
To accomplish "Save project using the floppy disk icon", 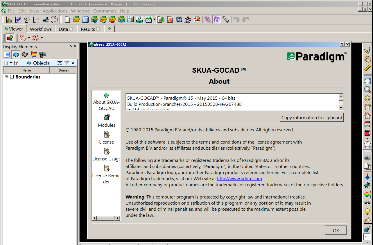I will point(85,19).
